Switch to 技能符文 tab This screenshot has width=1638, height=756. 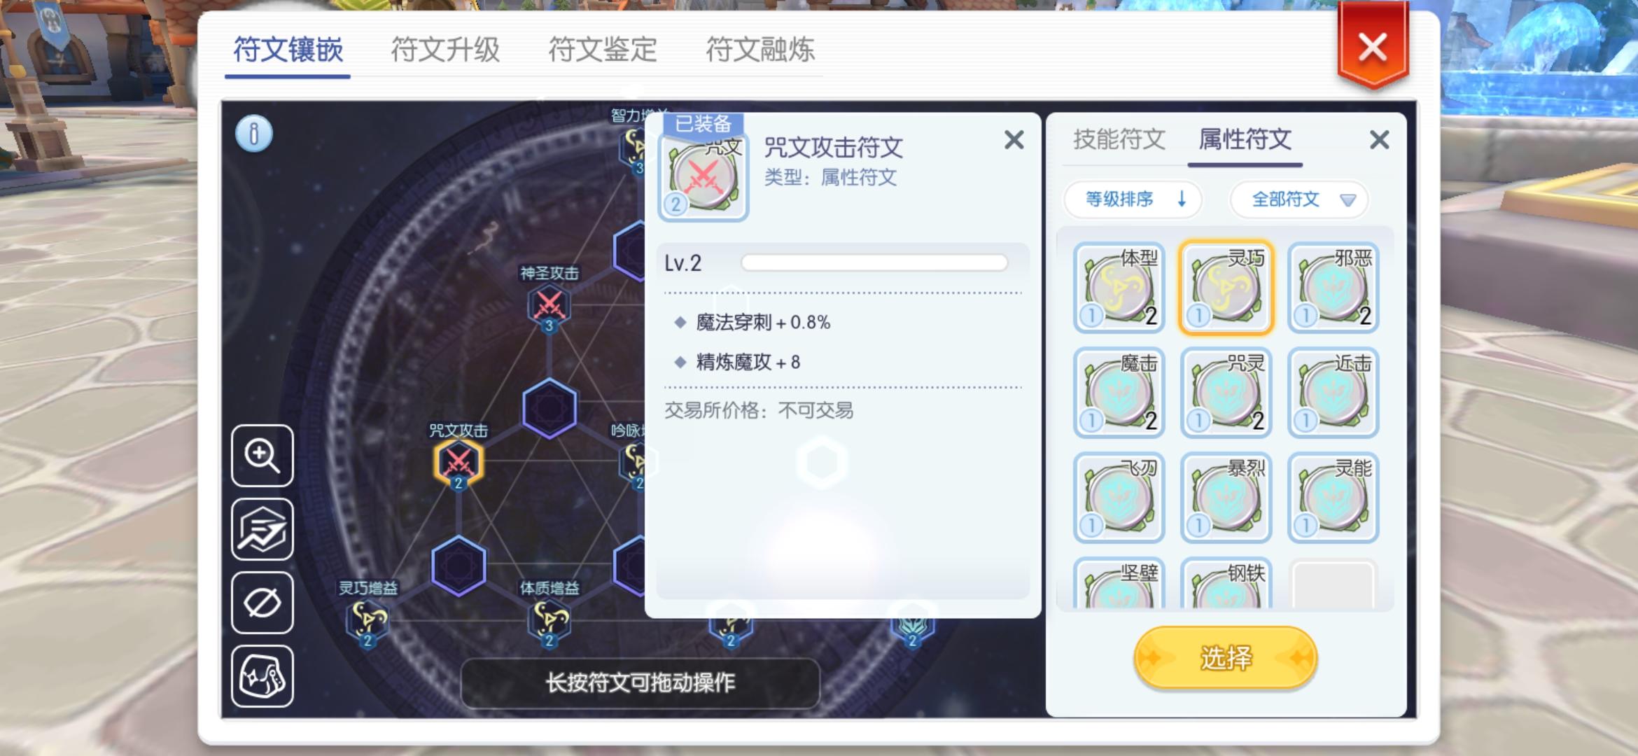[x=1119, y=139]
